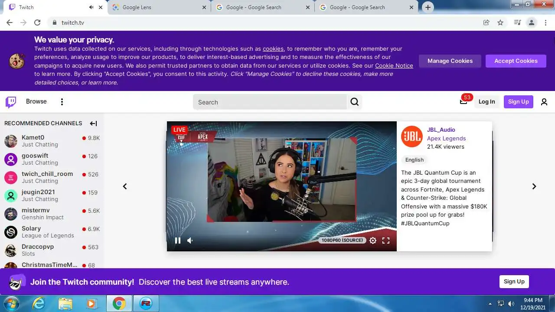Screen dimensions: 555x312
Task: Click the cookie image in privacy banner
Action: point(17,61)
